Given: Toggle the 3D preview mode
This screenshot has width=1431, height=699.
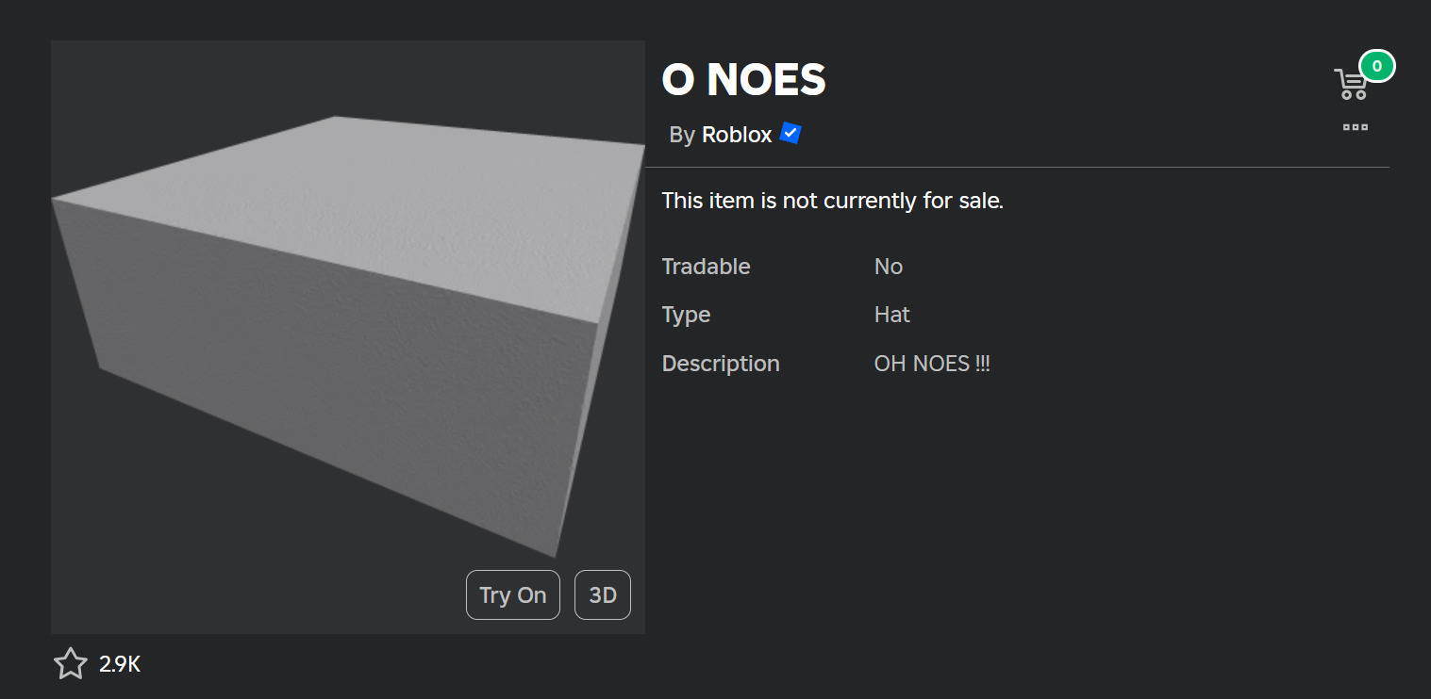Looking at the screenshot, I should pyautogui.click(x=603, y=594).
